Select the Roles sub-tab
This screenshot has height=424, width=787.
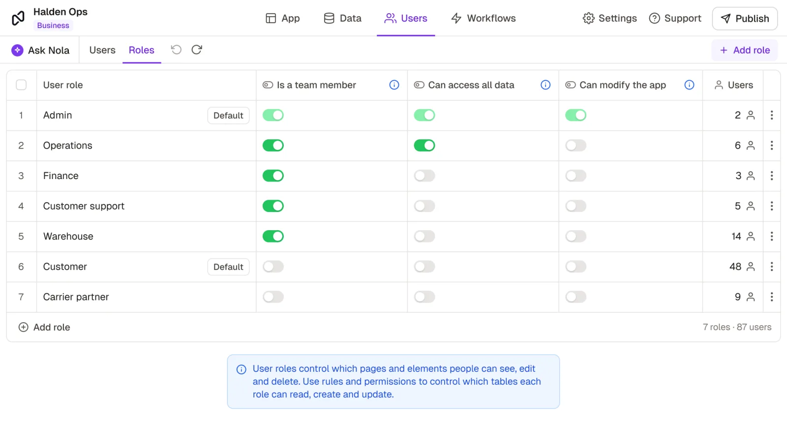(x=142, y=50)
